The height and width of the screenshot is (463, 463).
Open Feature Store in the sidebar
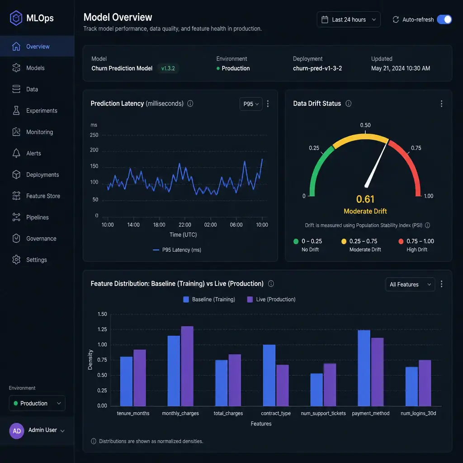(37, 196)
